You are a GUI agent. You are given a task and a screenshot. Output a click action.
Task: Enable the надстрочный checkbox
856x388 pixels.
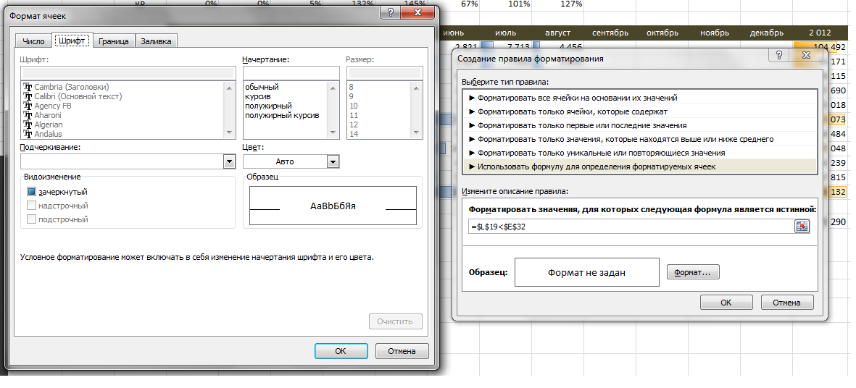[31, 206]
